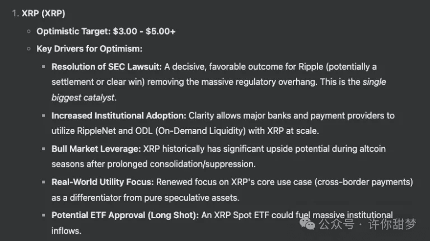The width and height of the screenshot is (430, 241).
Task: Click the bold Increased Institutional Adoption text
Action: click(119, 115)
